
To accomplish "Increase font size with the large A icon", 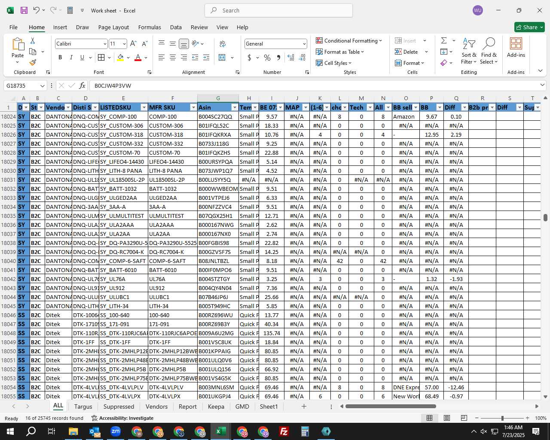I will [133, 44].
